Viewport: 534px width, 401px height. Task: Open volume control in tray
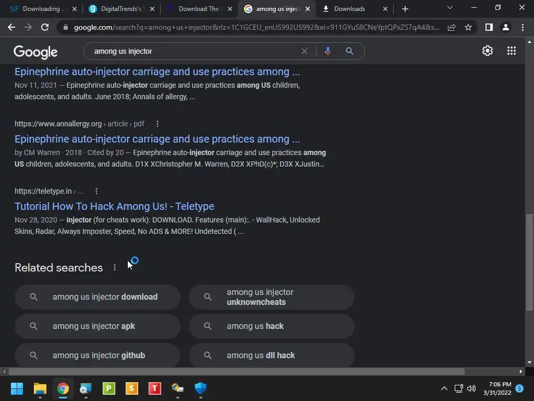[x=471, y=388]
